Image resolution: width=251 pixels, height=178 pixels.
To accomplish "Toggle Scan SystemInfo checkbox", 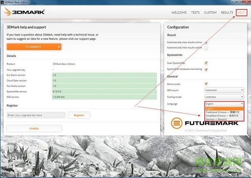I will click(206, 63).
